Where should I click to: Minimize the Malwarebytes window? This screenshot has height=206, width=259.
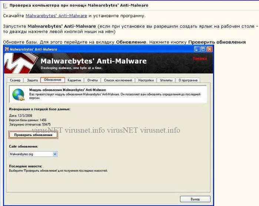pyautogui.click(x=196, y=49)
